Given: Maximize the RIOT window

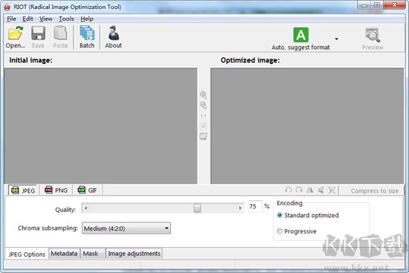Looking at the screenshot, I should pos(377,5).
